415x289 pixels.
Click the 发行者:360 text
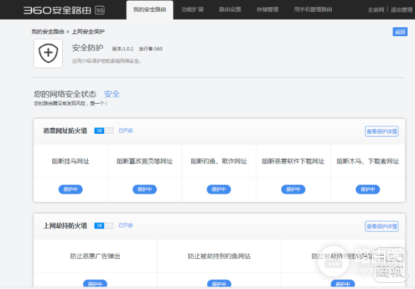150,49
